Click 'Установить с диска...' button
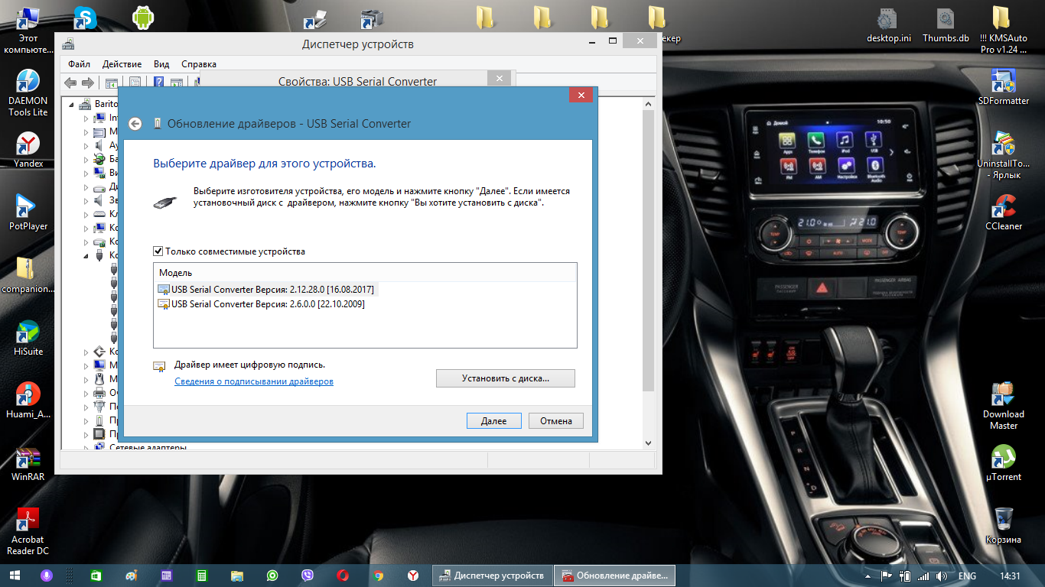1045x587 pixels. click(505, 378)
